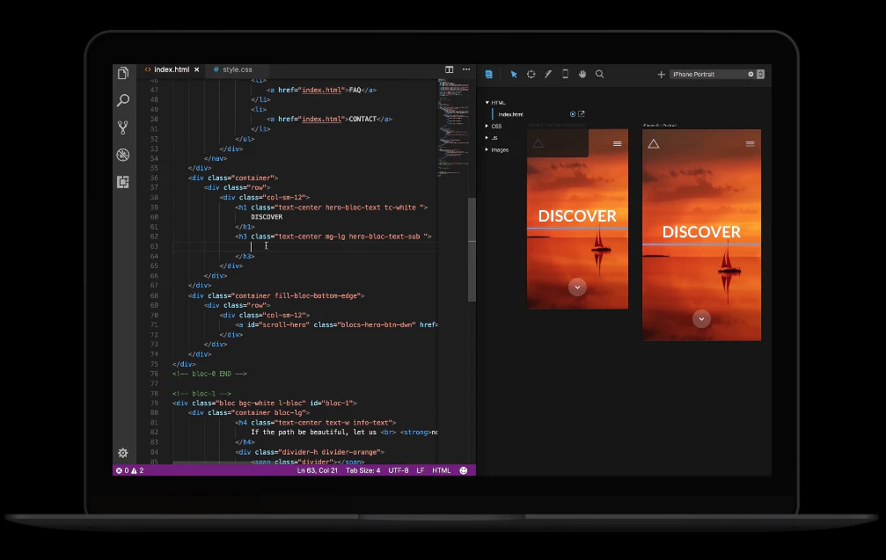The width and height of the screenshot is (886, 560).
Task: Click the add device plus button
Action: pyautogui.click(x=661, y=75)
